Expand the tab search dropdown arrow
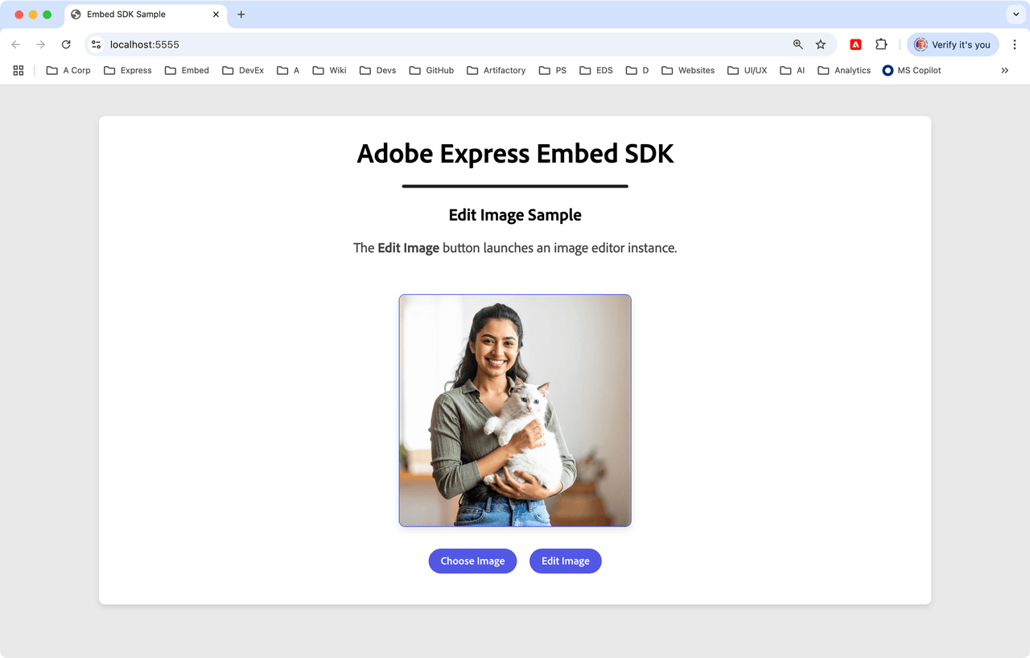The image size is (1030, 658). (x=1015, y=14)
